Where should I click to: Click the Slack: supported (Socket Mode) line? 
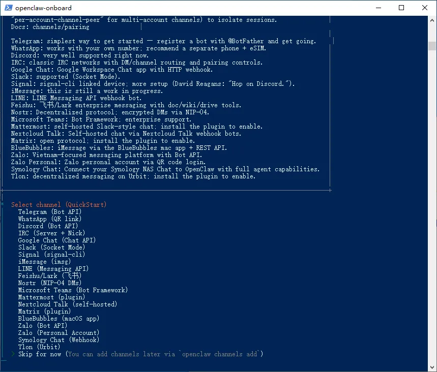(66, 77)
